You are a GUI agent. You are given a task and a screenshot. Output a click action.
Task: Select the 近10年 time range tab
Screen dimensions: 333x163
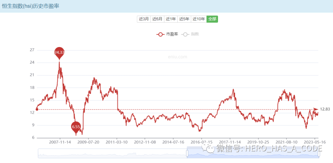click(x=199, y=19)
